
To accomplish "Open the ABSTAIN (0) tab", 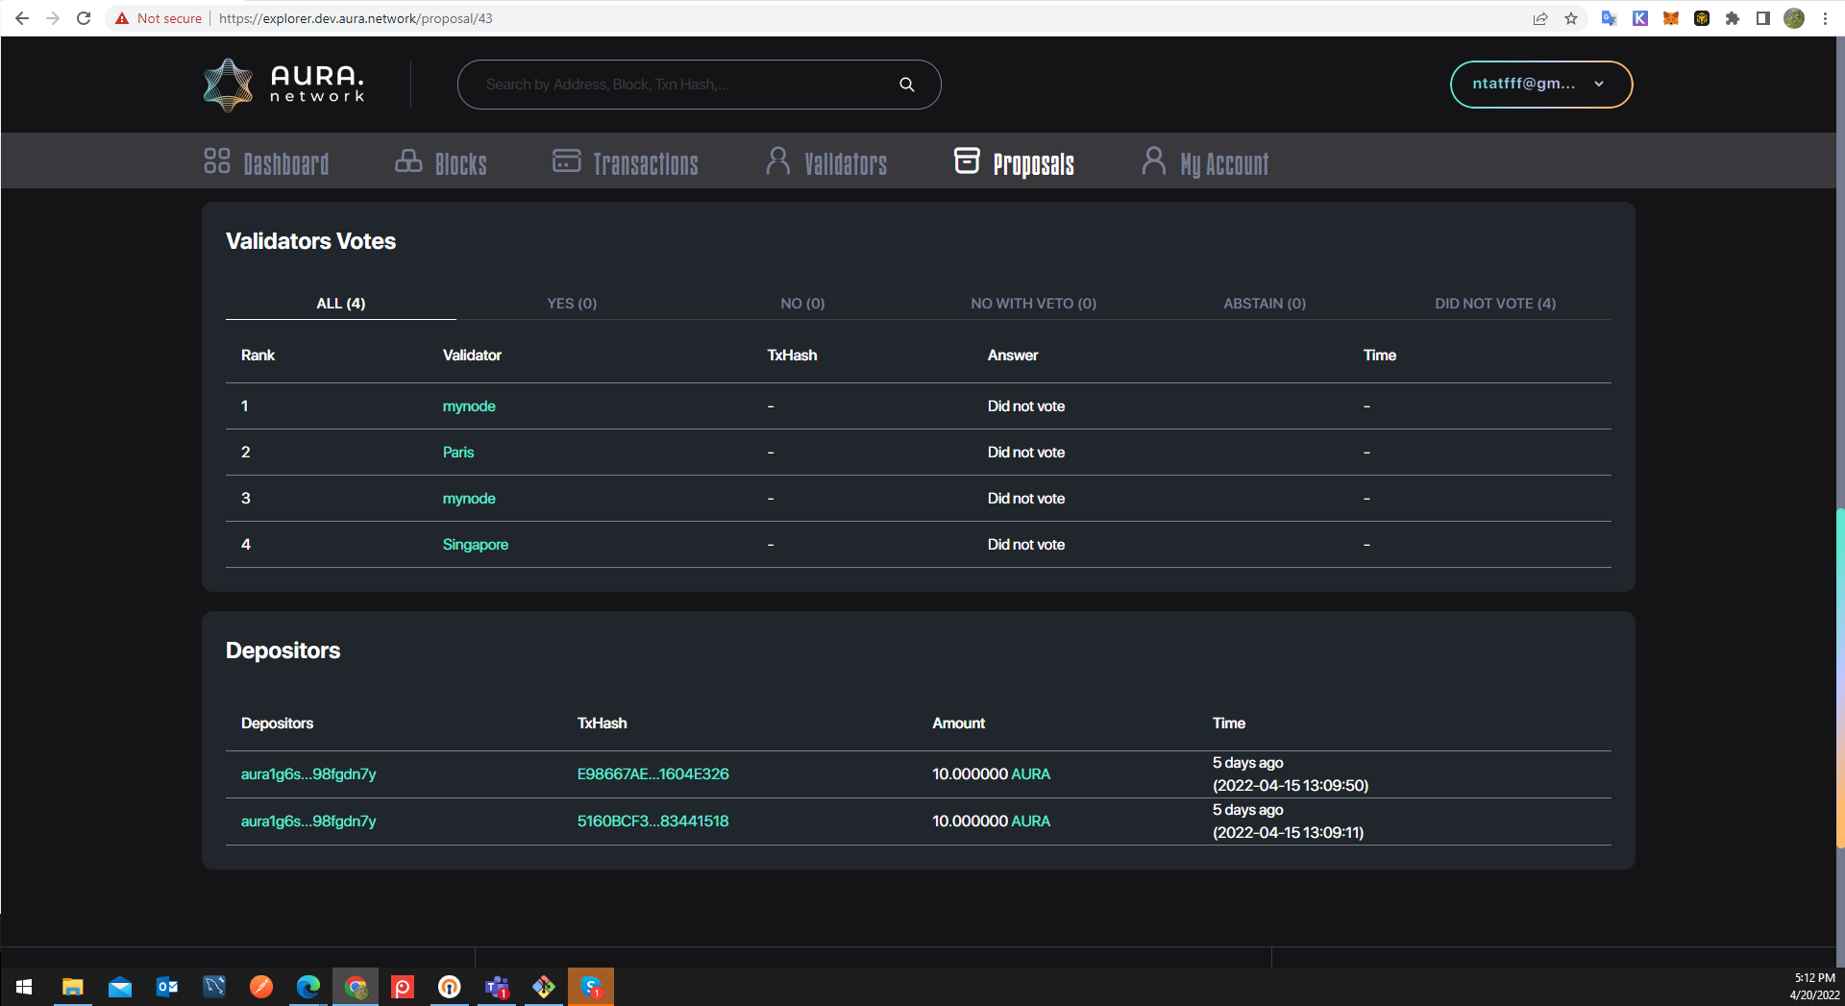I will (x=1265, y=304).
